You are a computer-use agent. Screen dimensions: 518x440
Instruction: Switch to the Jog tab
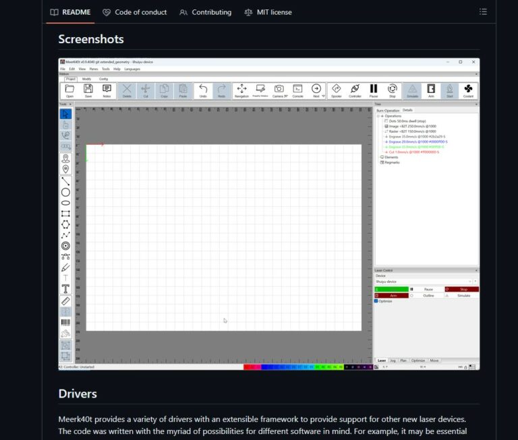pos(393,360)
